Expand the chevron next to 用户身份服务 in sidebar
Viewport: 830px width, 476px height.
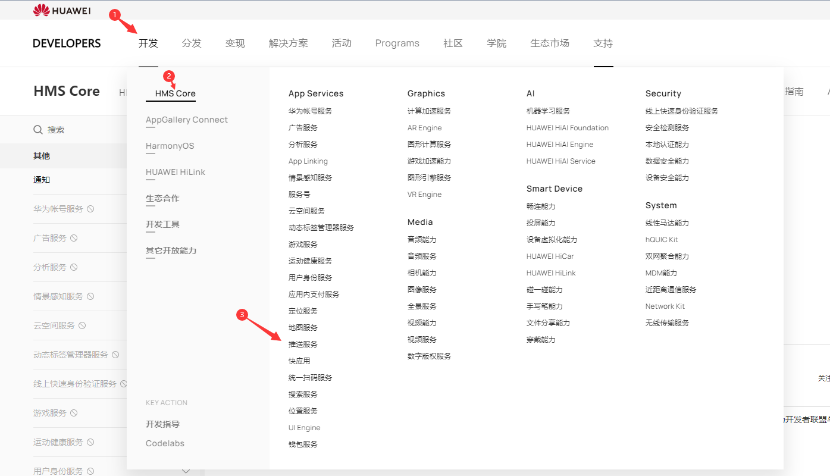[x=186, y=471]
